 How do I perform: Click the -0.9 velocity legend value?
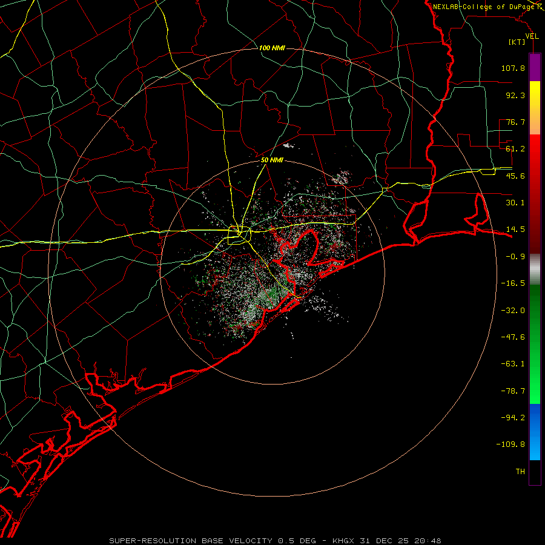[515, 257]
